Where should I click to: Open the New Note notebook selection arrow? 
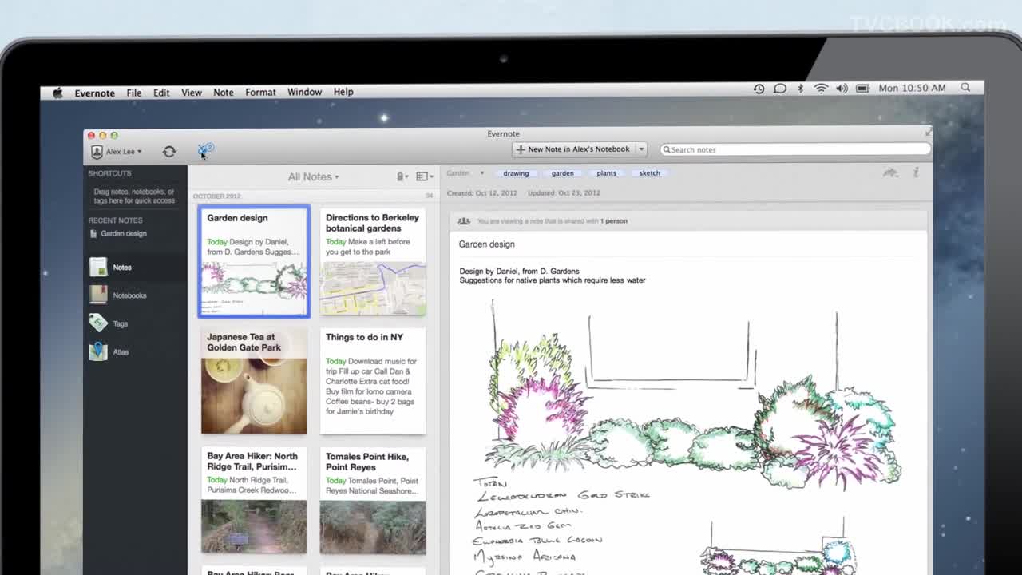point(640,149)
